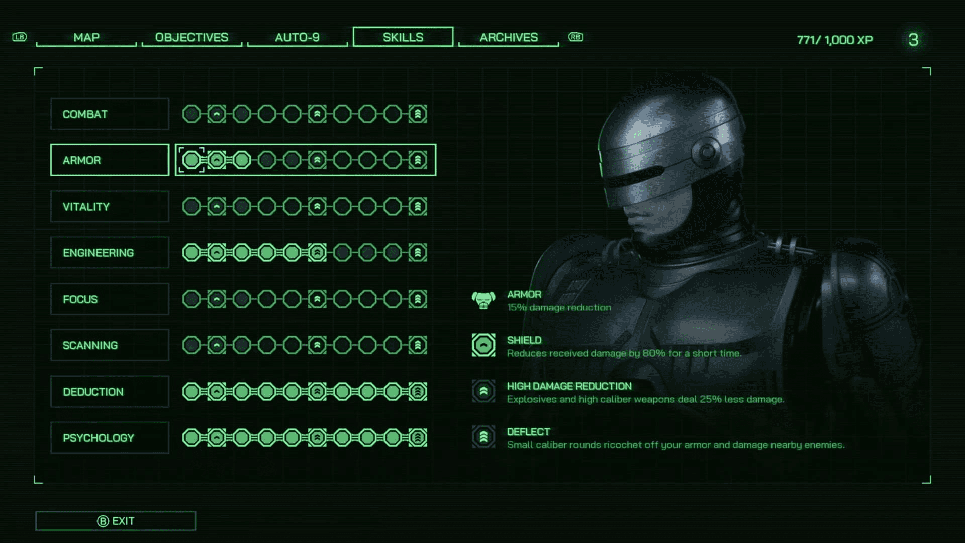Click the Armor stat helmet icon
The width and height of the screenshot is (965, 543).
[485, 300]
